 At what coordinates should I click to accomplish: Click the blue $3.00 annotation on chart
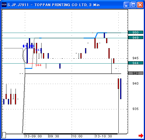[28, 46]
